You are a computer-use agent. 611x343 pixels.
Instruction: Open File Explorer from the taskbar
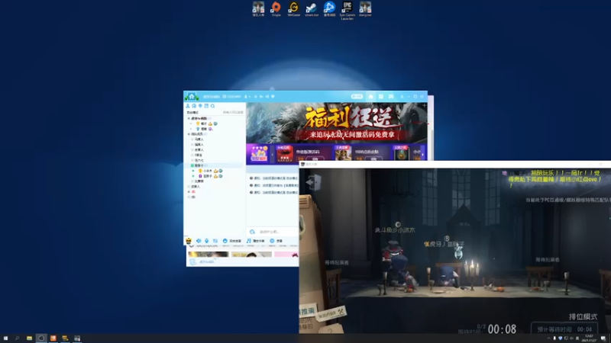[x=29, y=338]
